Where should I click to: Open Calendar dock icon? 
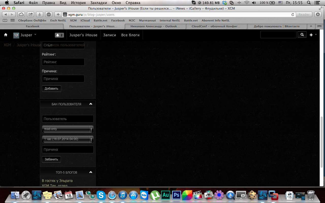pyautogui.click(x=69, y=195)
